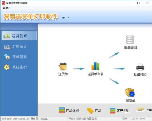Screen dimensions: 152x121
Task: Click 技术支持 QQ status bar entry
Action: (15, 118)
